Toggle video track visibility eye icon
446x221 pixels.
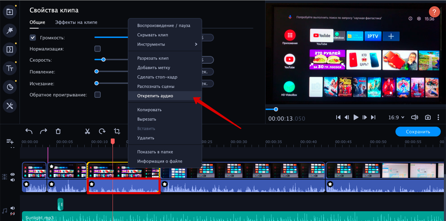(13, 174)
